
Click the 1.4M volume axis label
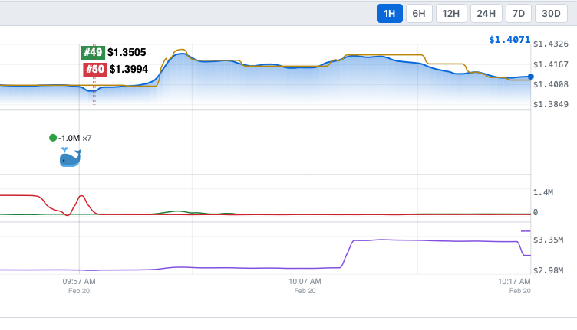tap(543, 192)
